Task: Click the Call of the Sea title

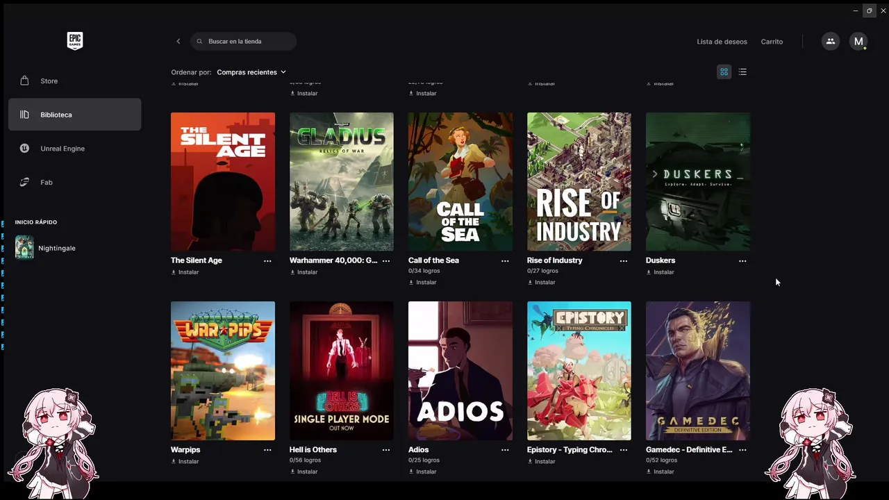Action: [433, 260]
